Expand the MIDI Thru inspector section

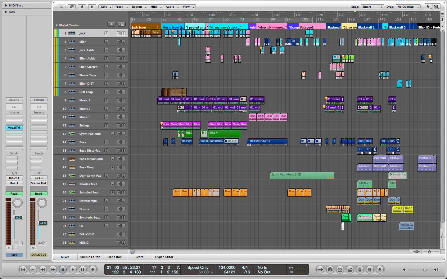click(x=6, y=5)
